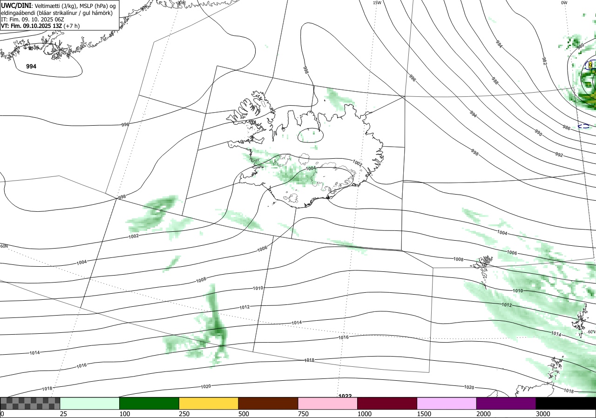The height and width of the screenshot is (418, 596).
Task: Click the 986 isobar label
Action: 566,128
